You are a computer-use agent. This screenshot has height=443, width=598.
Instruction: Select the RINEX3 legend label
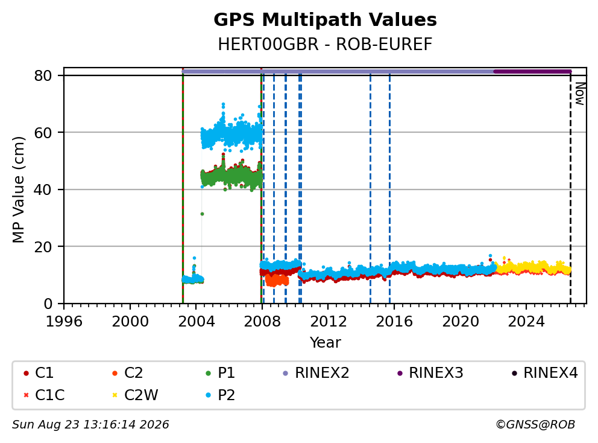[x=436, y=373]
